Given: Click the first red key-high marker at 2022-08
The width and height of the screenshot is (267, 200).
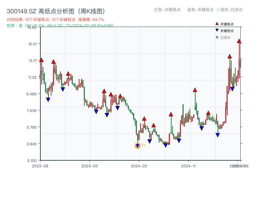Looking at the screenshot, I should click(x=41, y=60).
